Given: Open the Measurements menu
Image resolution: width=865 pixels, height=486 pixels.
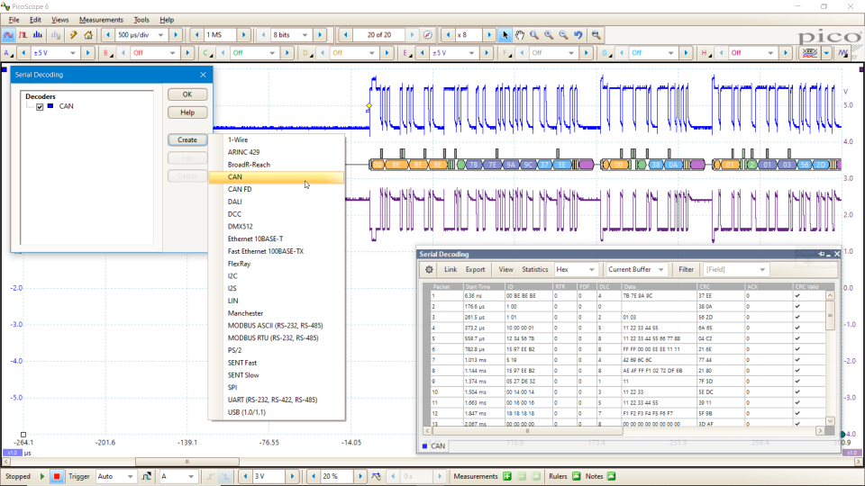Looking at the screenshot, I should point(101,19).
